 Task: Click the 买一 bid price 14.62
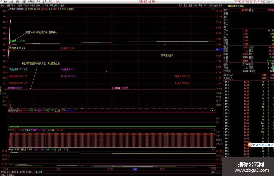click(x=246, y=31)
